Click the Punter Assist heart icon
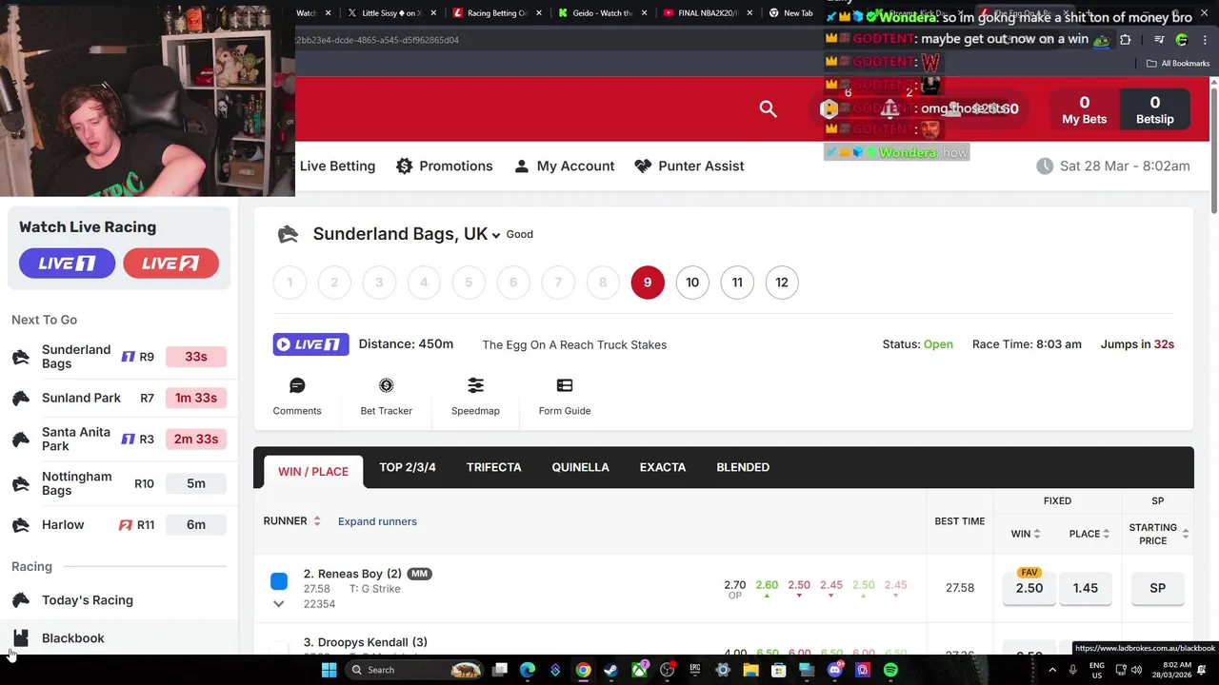The height and width of the screenshot is (685, 1219). (643, 166)
